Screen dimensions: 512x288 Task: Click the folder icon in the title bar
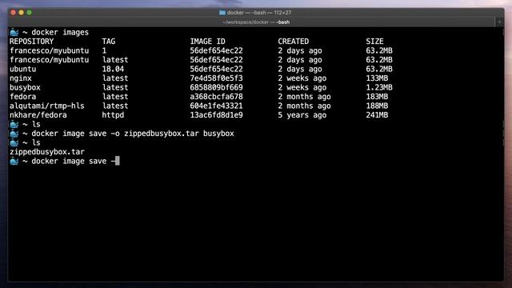click(222, 13)
